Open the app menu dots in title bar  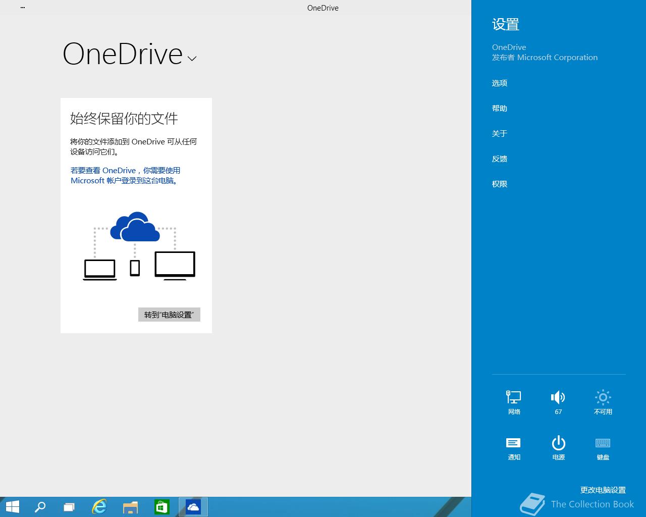point(23,8)
